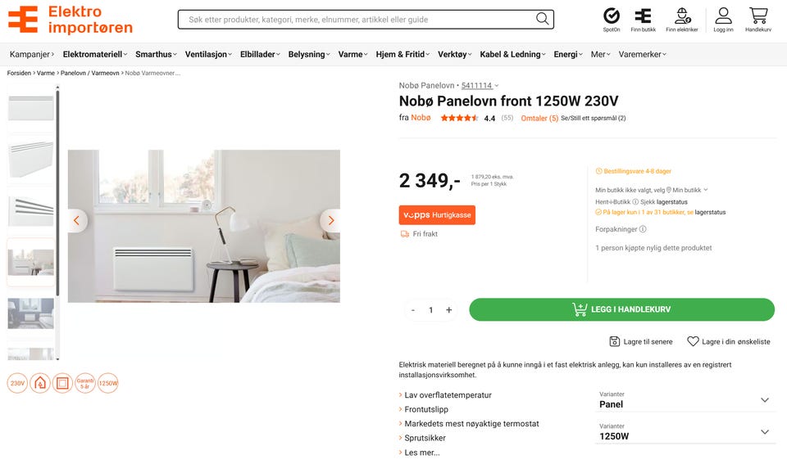Click the Legg i handlekurv button
The image size is (787, 464).
click(x=621, y=309)
